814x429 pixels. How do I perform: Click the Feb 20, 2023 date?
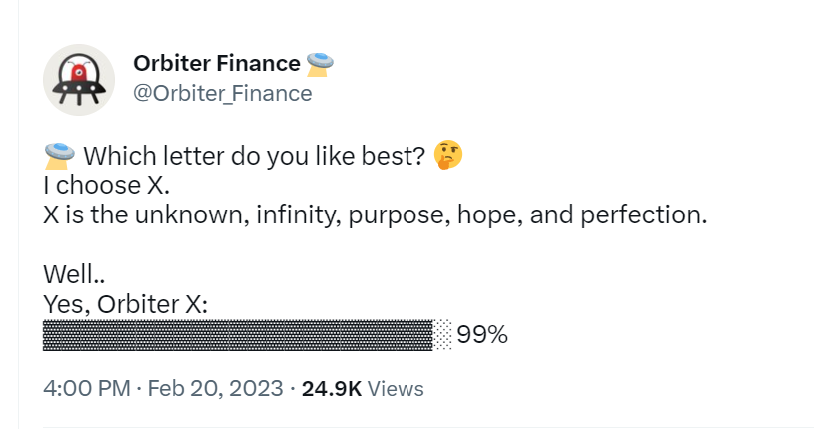(215, 388)
